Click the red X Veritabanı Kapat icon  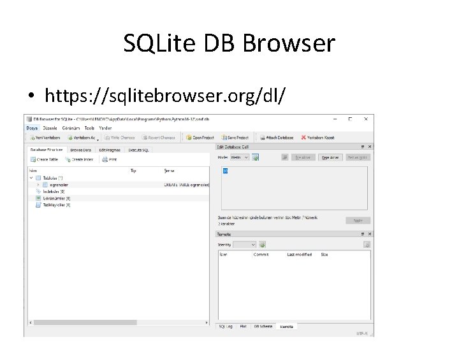[x=303, y=137]
